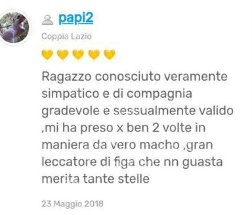Select the third yellow heart rating

point(78,55)
